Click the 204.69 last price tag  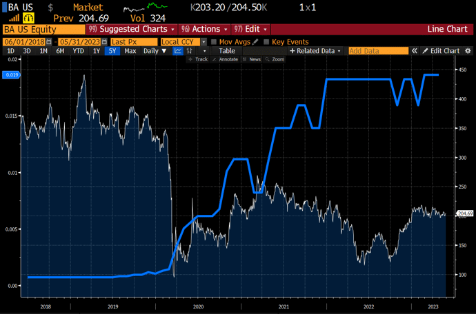pyautogui.click(x=465, y=213)
